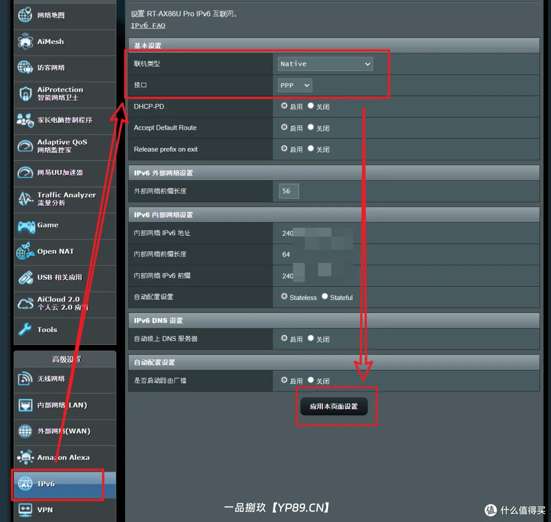Click the AiProtection shield icon

[26, 94]
